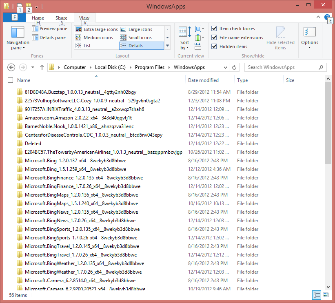The image size is (335, 303).
Task: Navigate to Computer in breadcrumb
Action: point(75,67)
